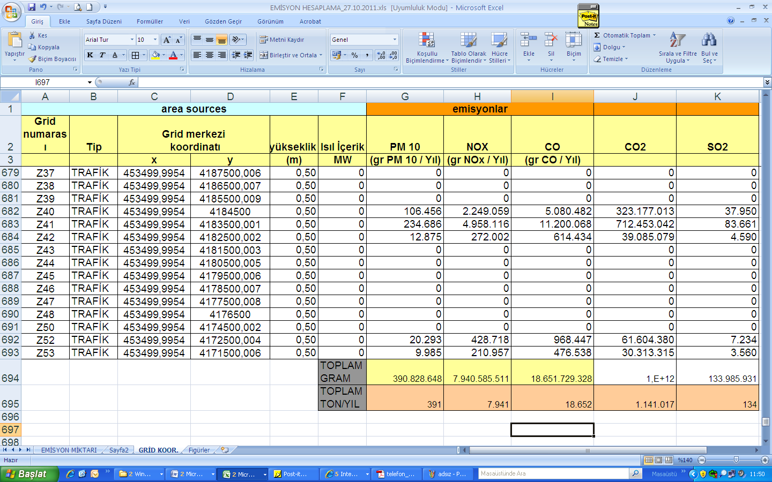Click the Name Box showing I697
Viewport: 772px width, 482px height.
pyautogui.click(x=43, y=82)
